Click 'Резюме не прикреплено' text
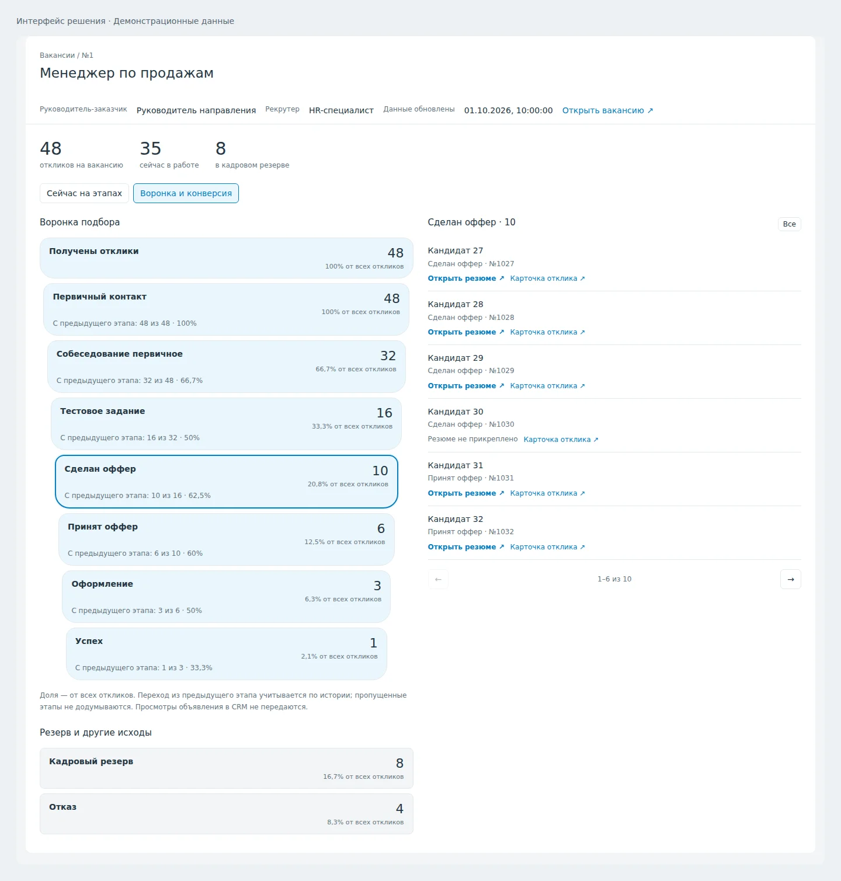Screen dimensions: 841x881 (472, 439)
